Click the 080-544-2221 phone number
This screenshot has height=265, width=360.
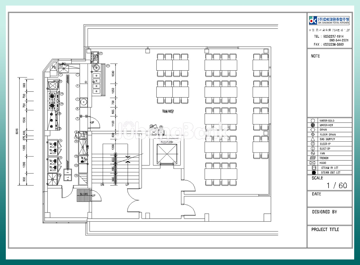click(x=339, y=41)
